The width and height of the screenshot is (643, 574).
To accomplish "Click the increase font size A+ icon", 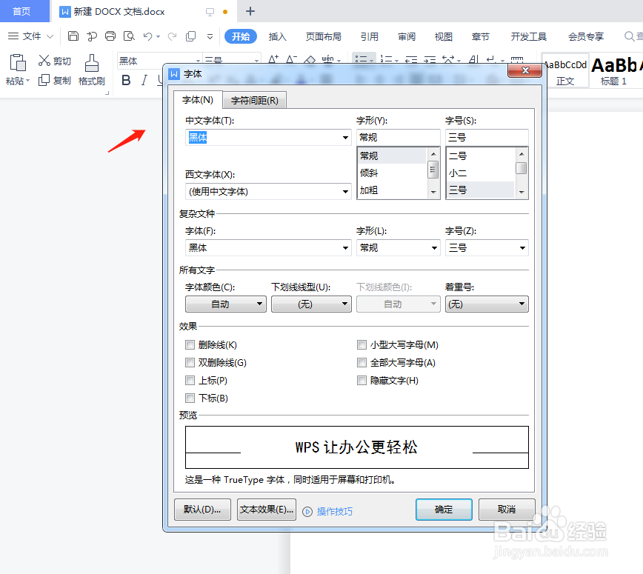I will (273, 59).
